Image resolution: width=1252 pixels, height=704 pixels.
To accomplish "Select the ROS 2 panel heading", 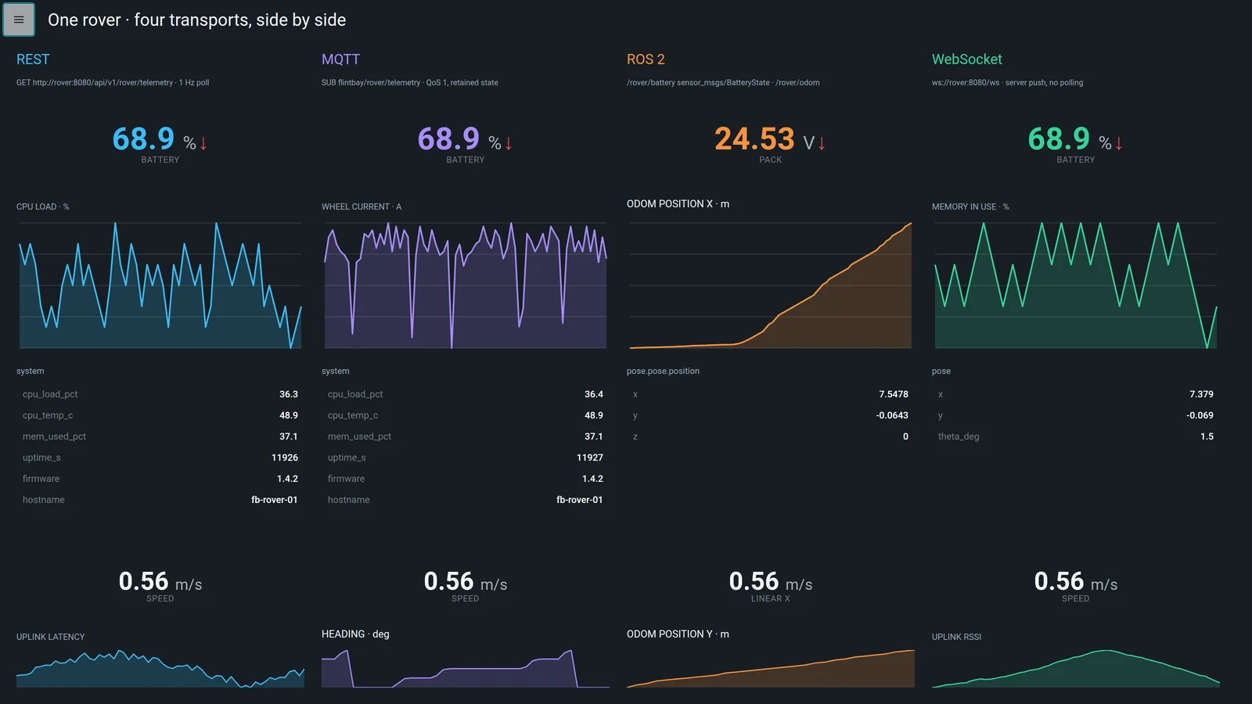I will point(646,59).
